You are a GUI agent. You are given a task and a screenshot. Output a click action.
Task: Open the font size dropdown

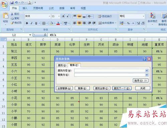59,16
